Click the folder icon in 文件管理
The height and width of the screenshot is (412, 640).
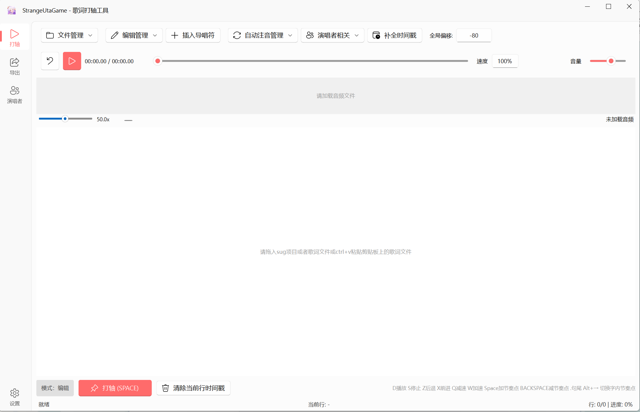50,35
